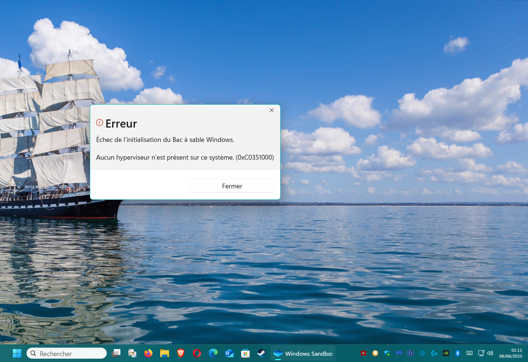The image size is (528, 362).
Task: Launch Firefox from the taskbar
Action: (148, 353)
